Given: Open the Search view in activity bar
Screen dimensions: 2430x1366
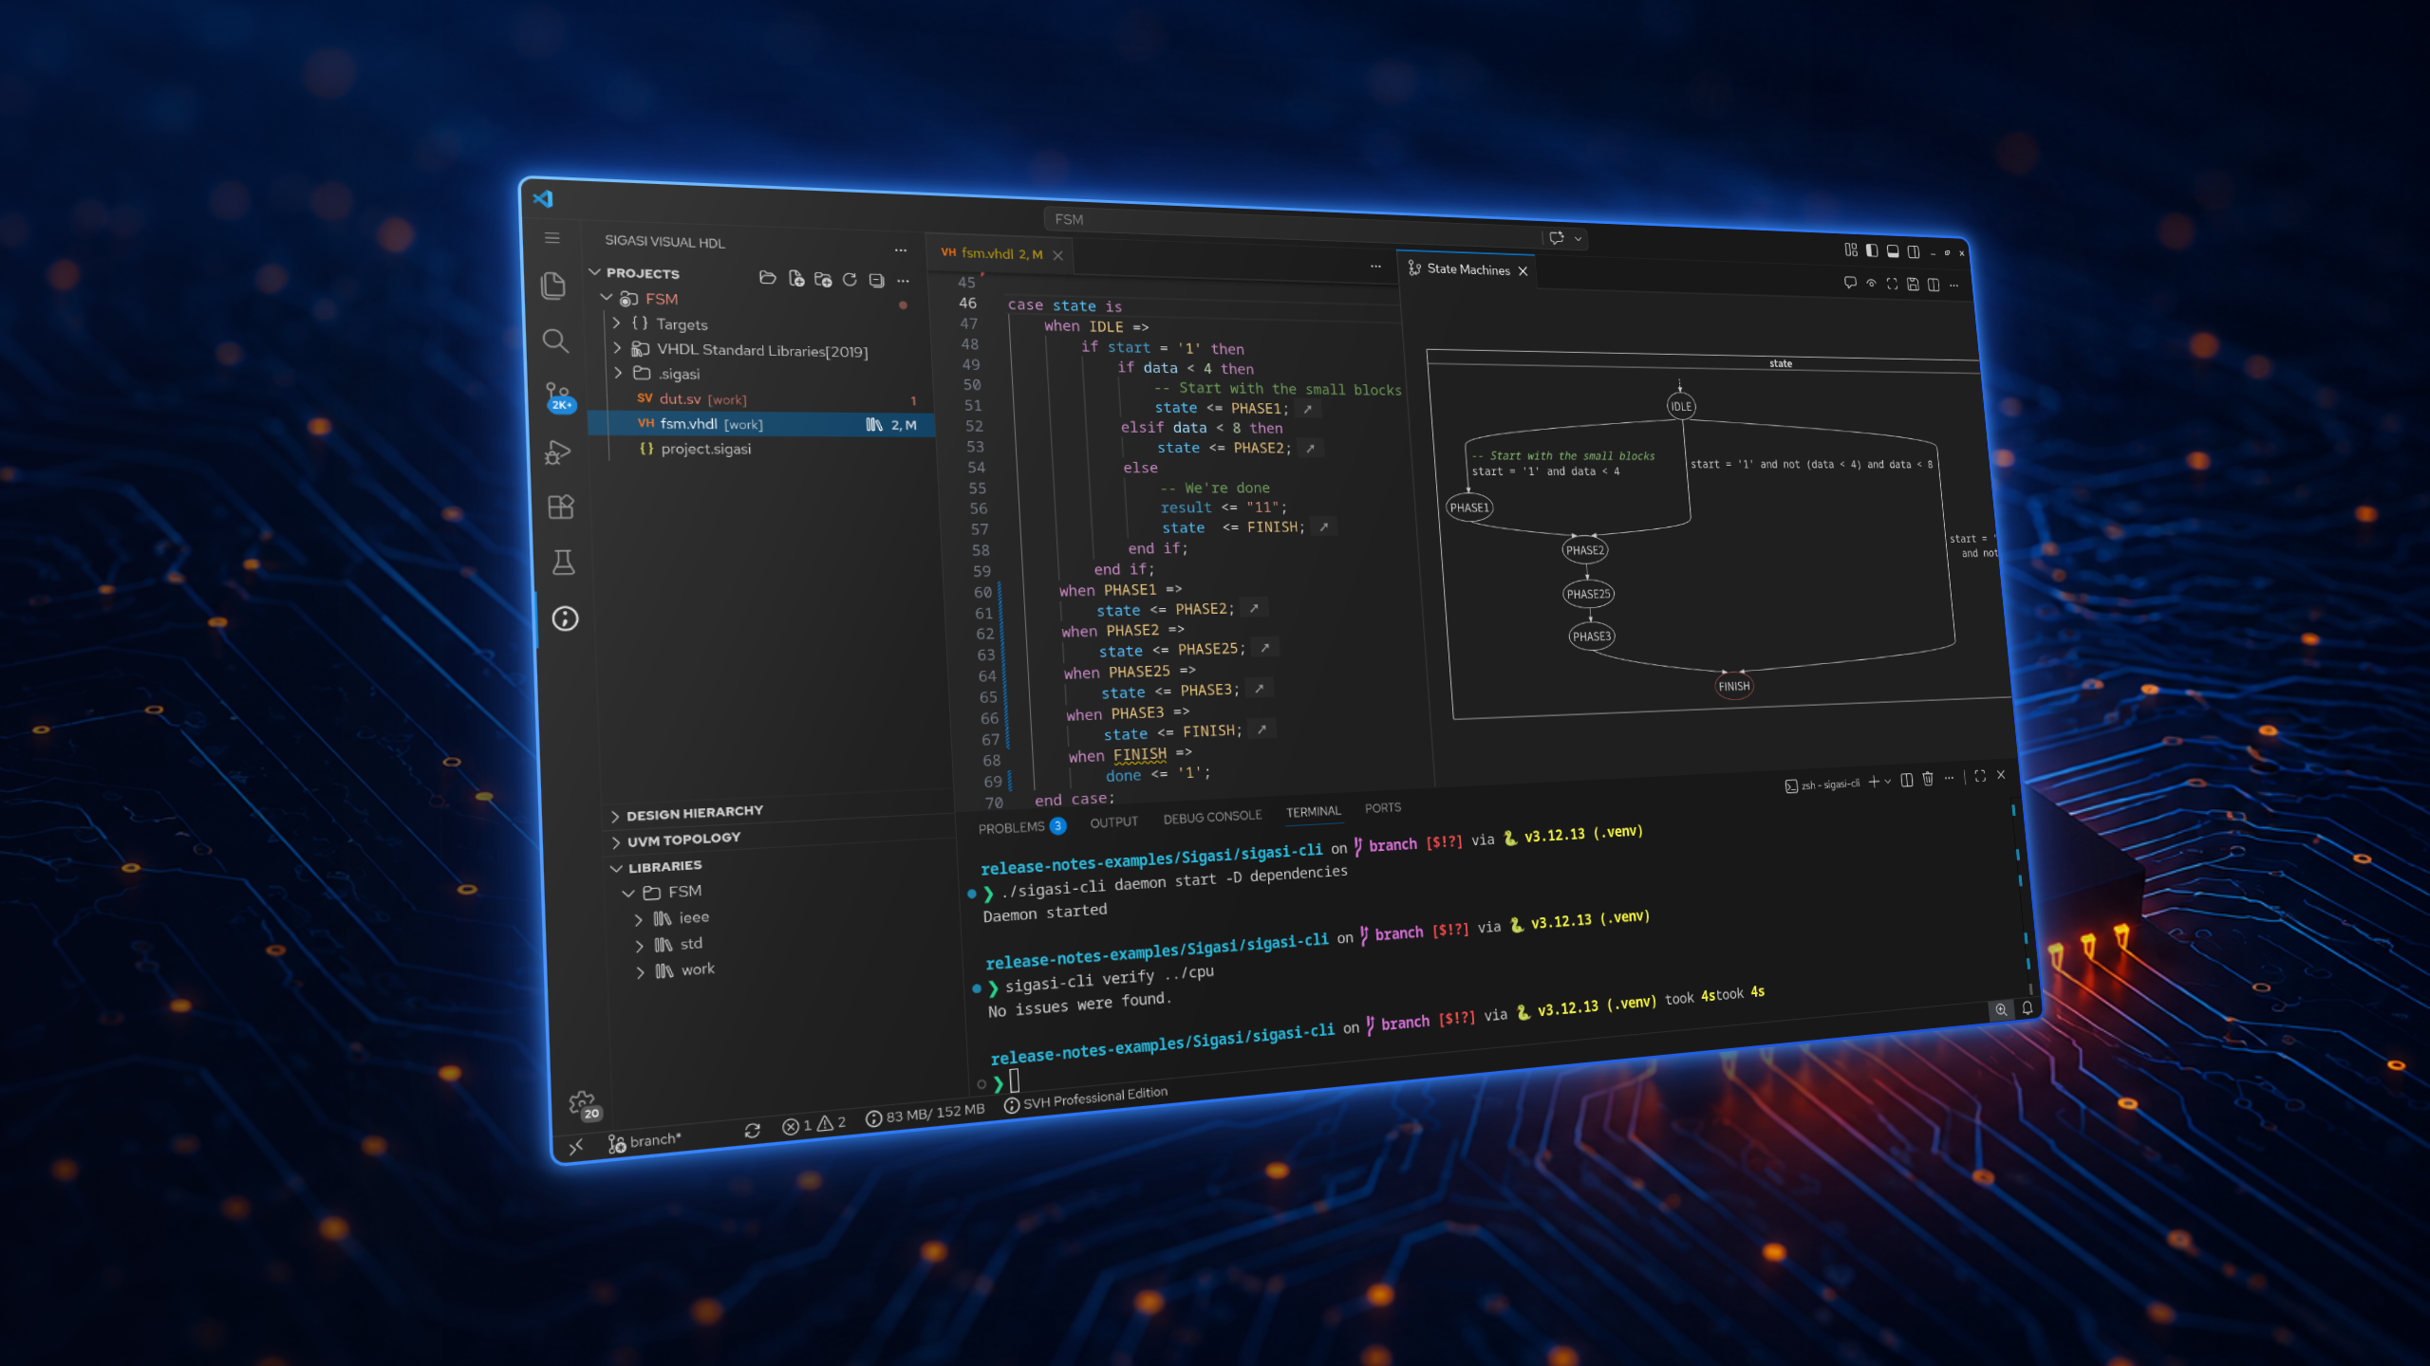Looking at the screenshot, I should point(555,341).
